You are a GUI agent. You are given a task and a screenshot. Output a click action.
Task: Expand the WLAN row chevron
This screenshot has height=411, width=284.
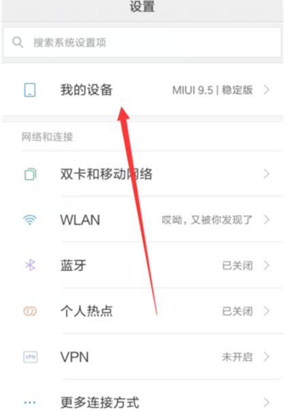(x=267, y=220)
